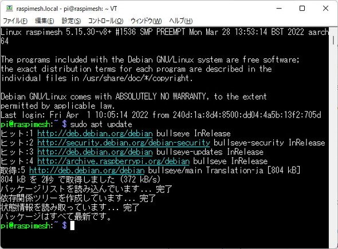Click the terminal cursor block at last prompt

[72, 226]
